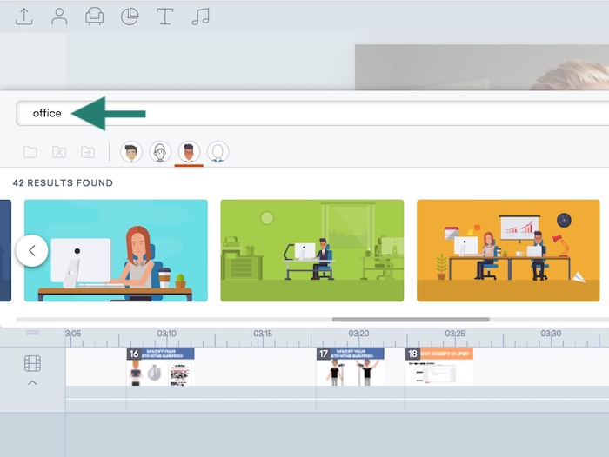Open the characters library icon
This screenshot has width=609, height=457.
[59, 17]
